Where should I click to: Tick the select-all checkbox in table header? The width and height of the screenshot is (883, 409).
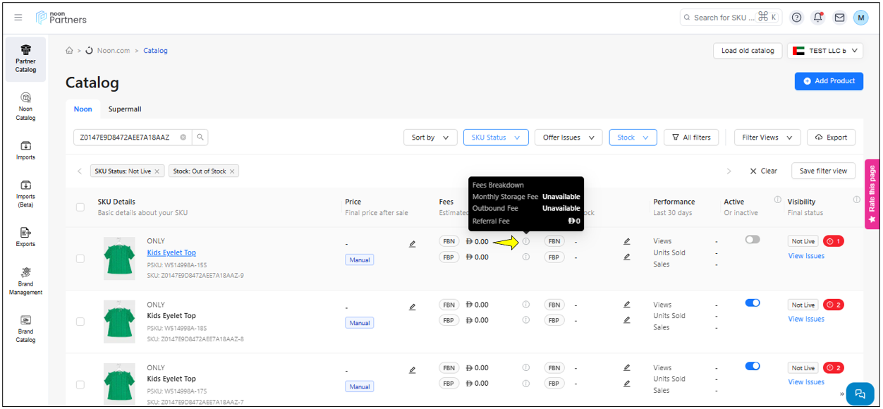(80, 207)
